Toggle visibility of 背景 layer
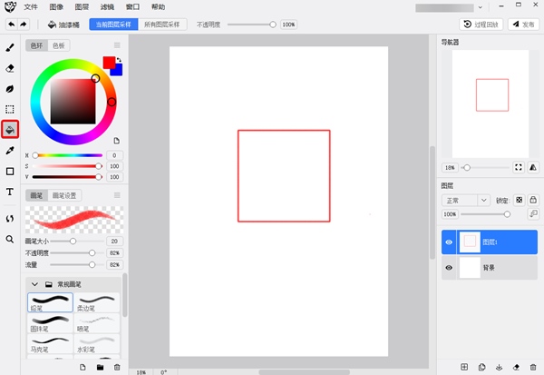The width and height of the screenshot is (544, 375). [x=449, y=268]
